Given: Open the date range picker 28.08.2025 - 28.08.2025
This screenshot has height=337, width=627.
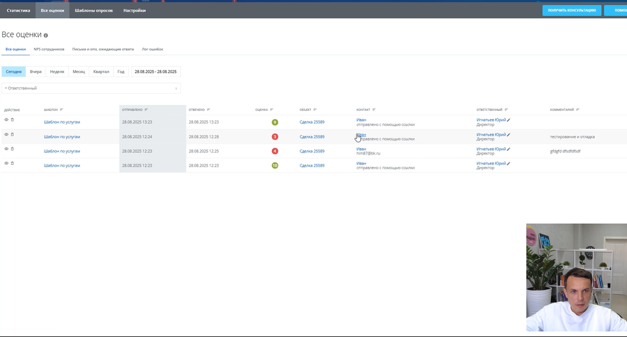Looking at the screenshot, I should point(155,71).
